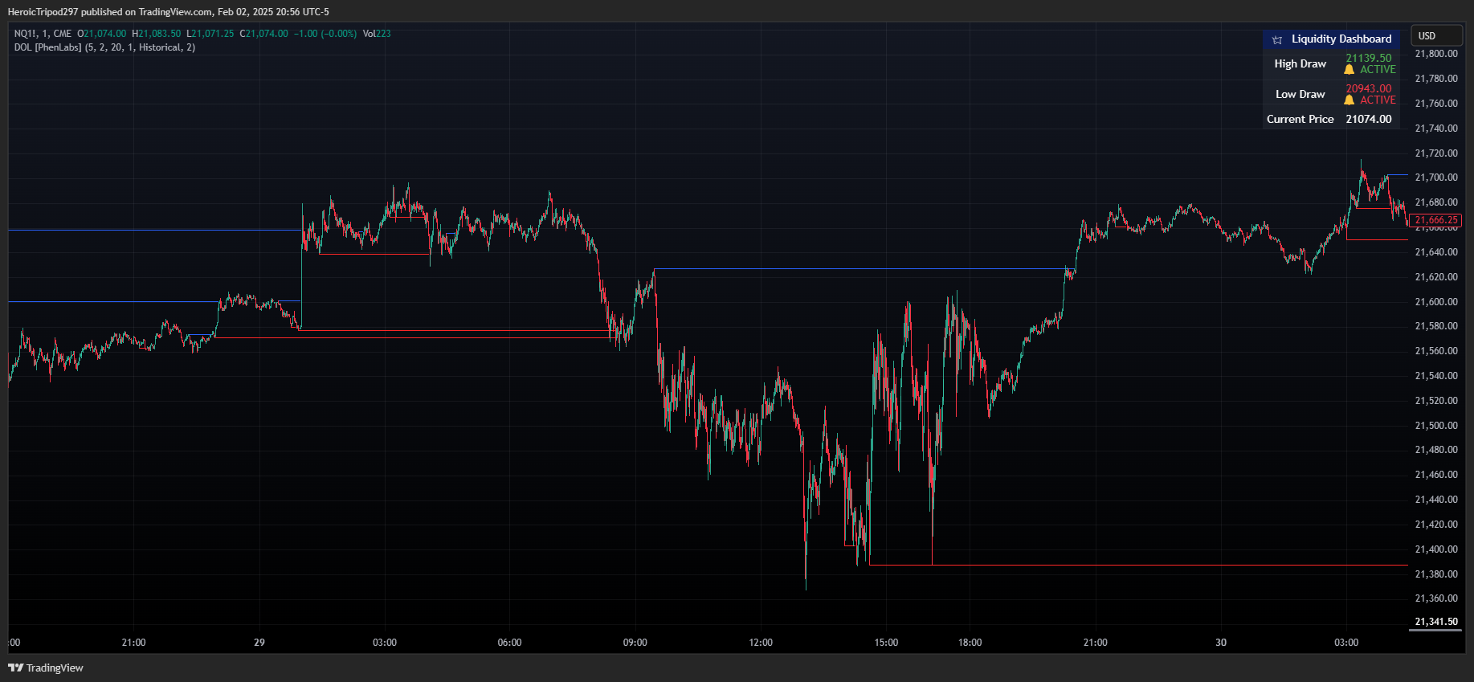
Task: Open the USD currency selector
Action: tap(1437, 35)
